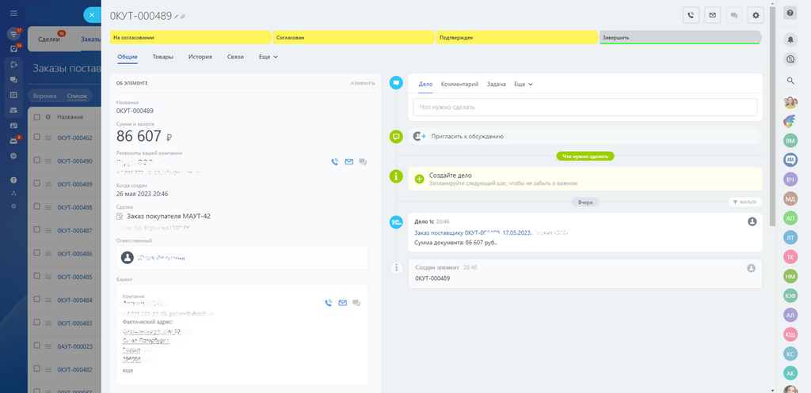This screenshot has height=393, width=811.
Task: Edit the title with pencil icon
Action: 177,17
